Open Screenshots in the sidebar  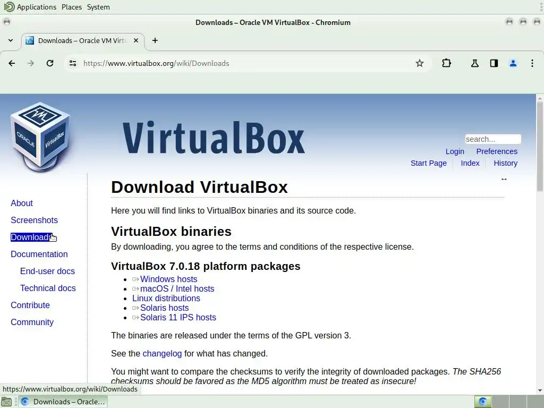pyautogui.click(x=35, y=220)
